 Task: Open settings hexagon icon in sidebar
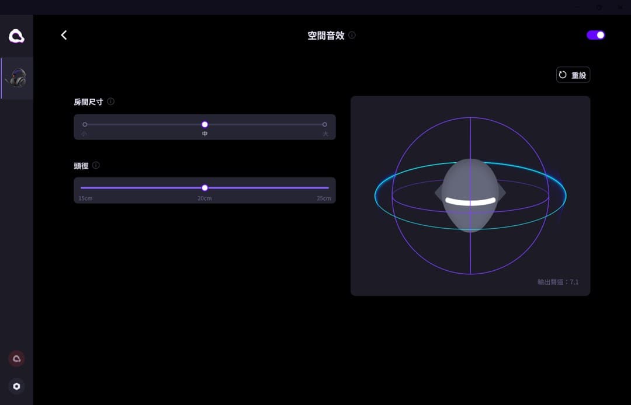click(x=16, y=386)
